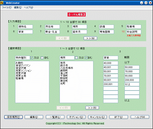Screen dimensions: 153x129
Task: Click input field 7 containing 敷金・礼金
Action: tap(52, 32)
